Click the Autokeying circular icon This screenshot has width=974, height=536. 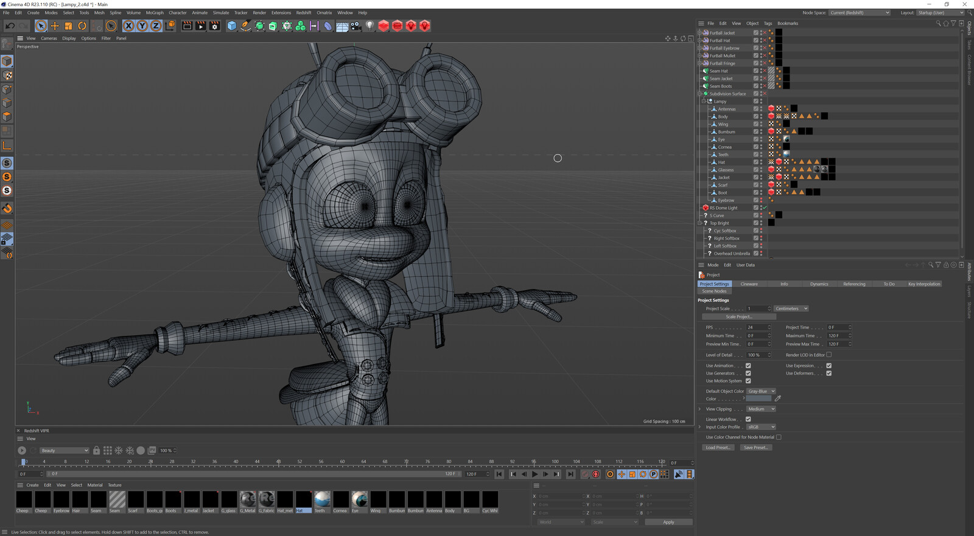point(596,474)
